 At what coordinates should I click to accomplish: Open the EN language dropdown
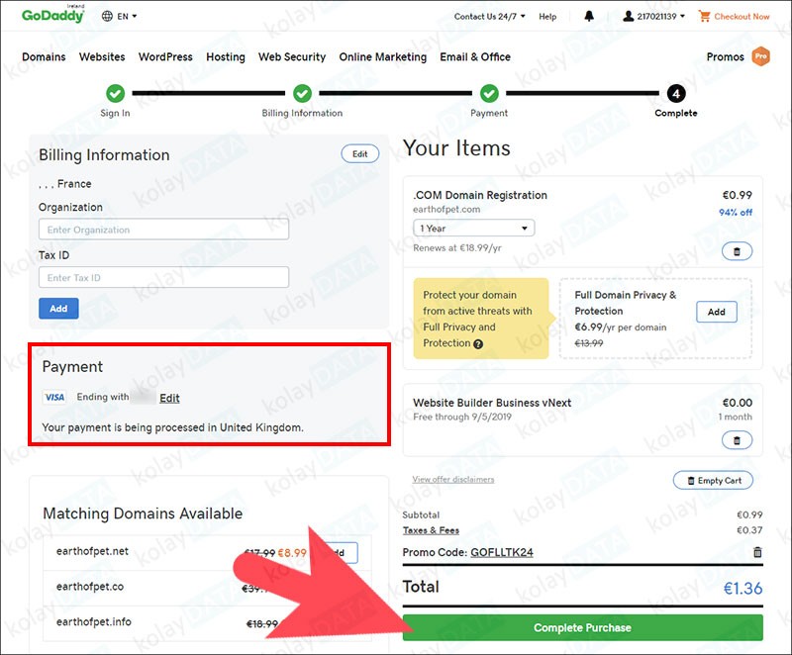tap(127, 16)
